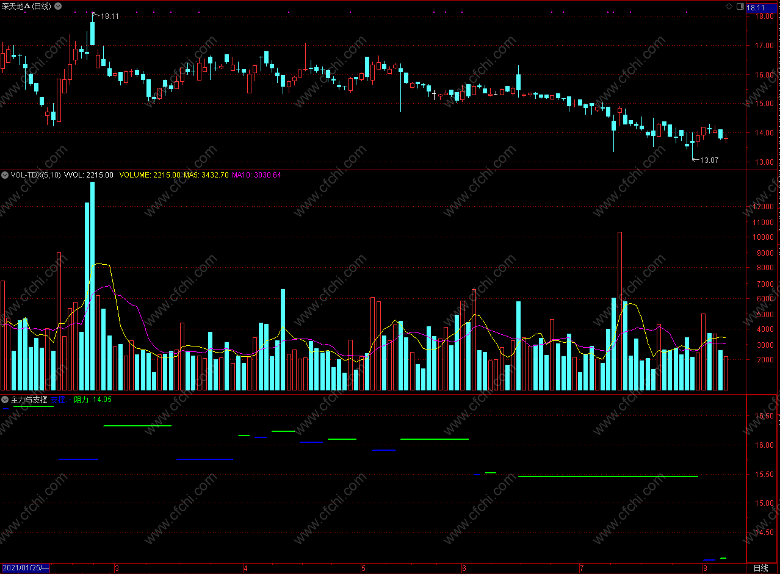Click the tallest cyan volume bar
Viewport: 780px width, 574px height.
93,286
